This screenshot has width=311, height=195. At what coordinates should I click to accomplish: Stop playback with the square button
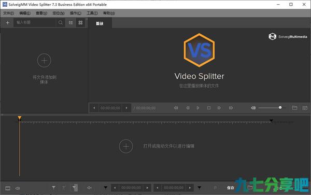[209, 108]
